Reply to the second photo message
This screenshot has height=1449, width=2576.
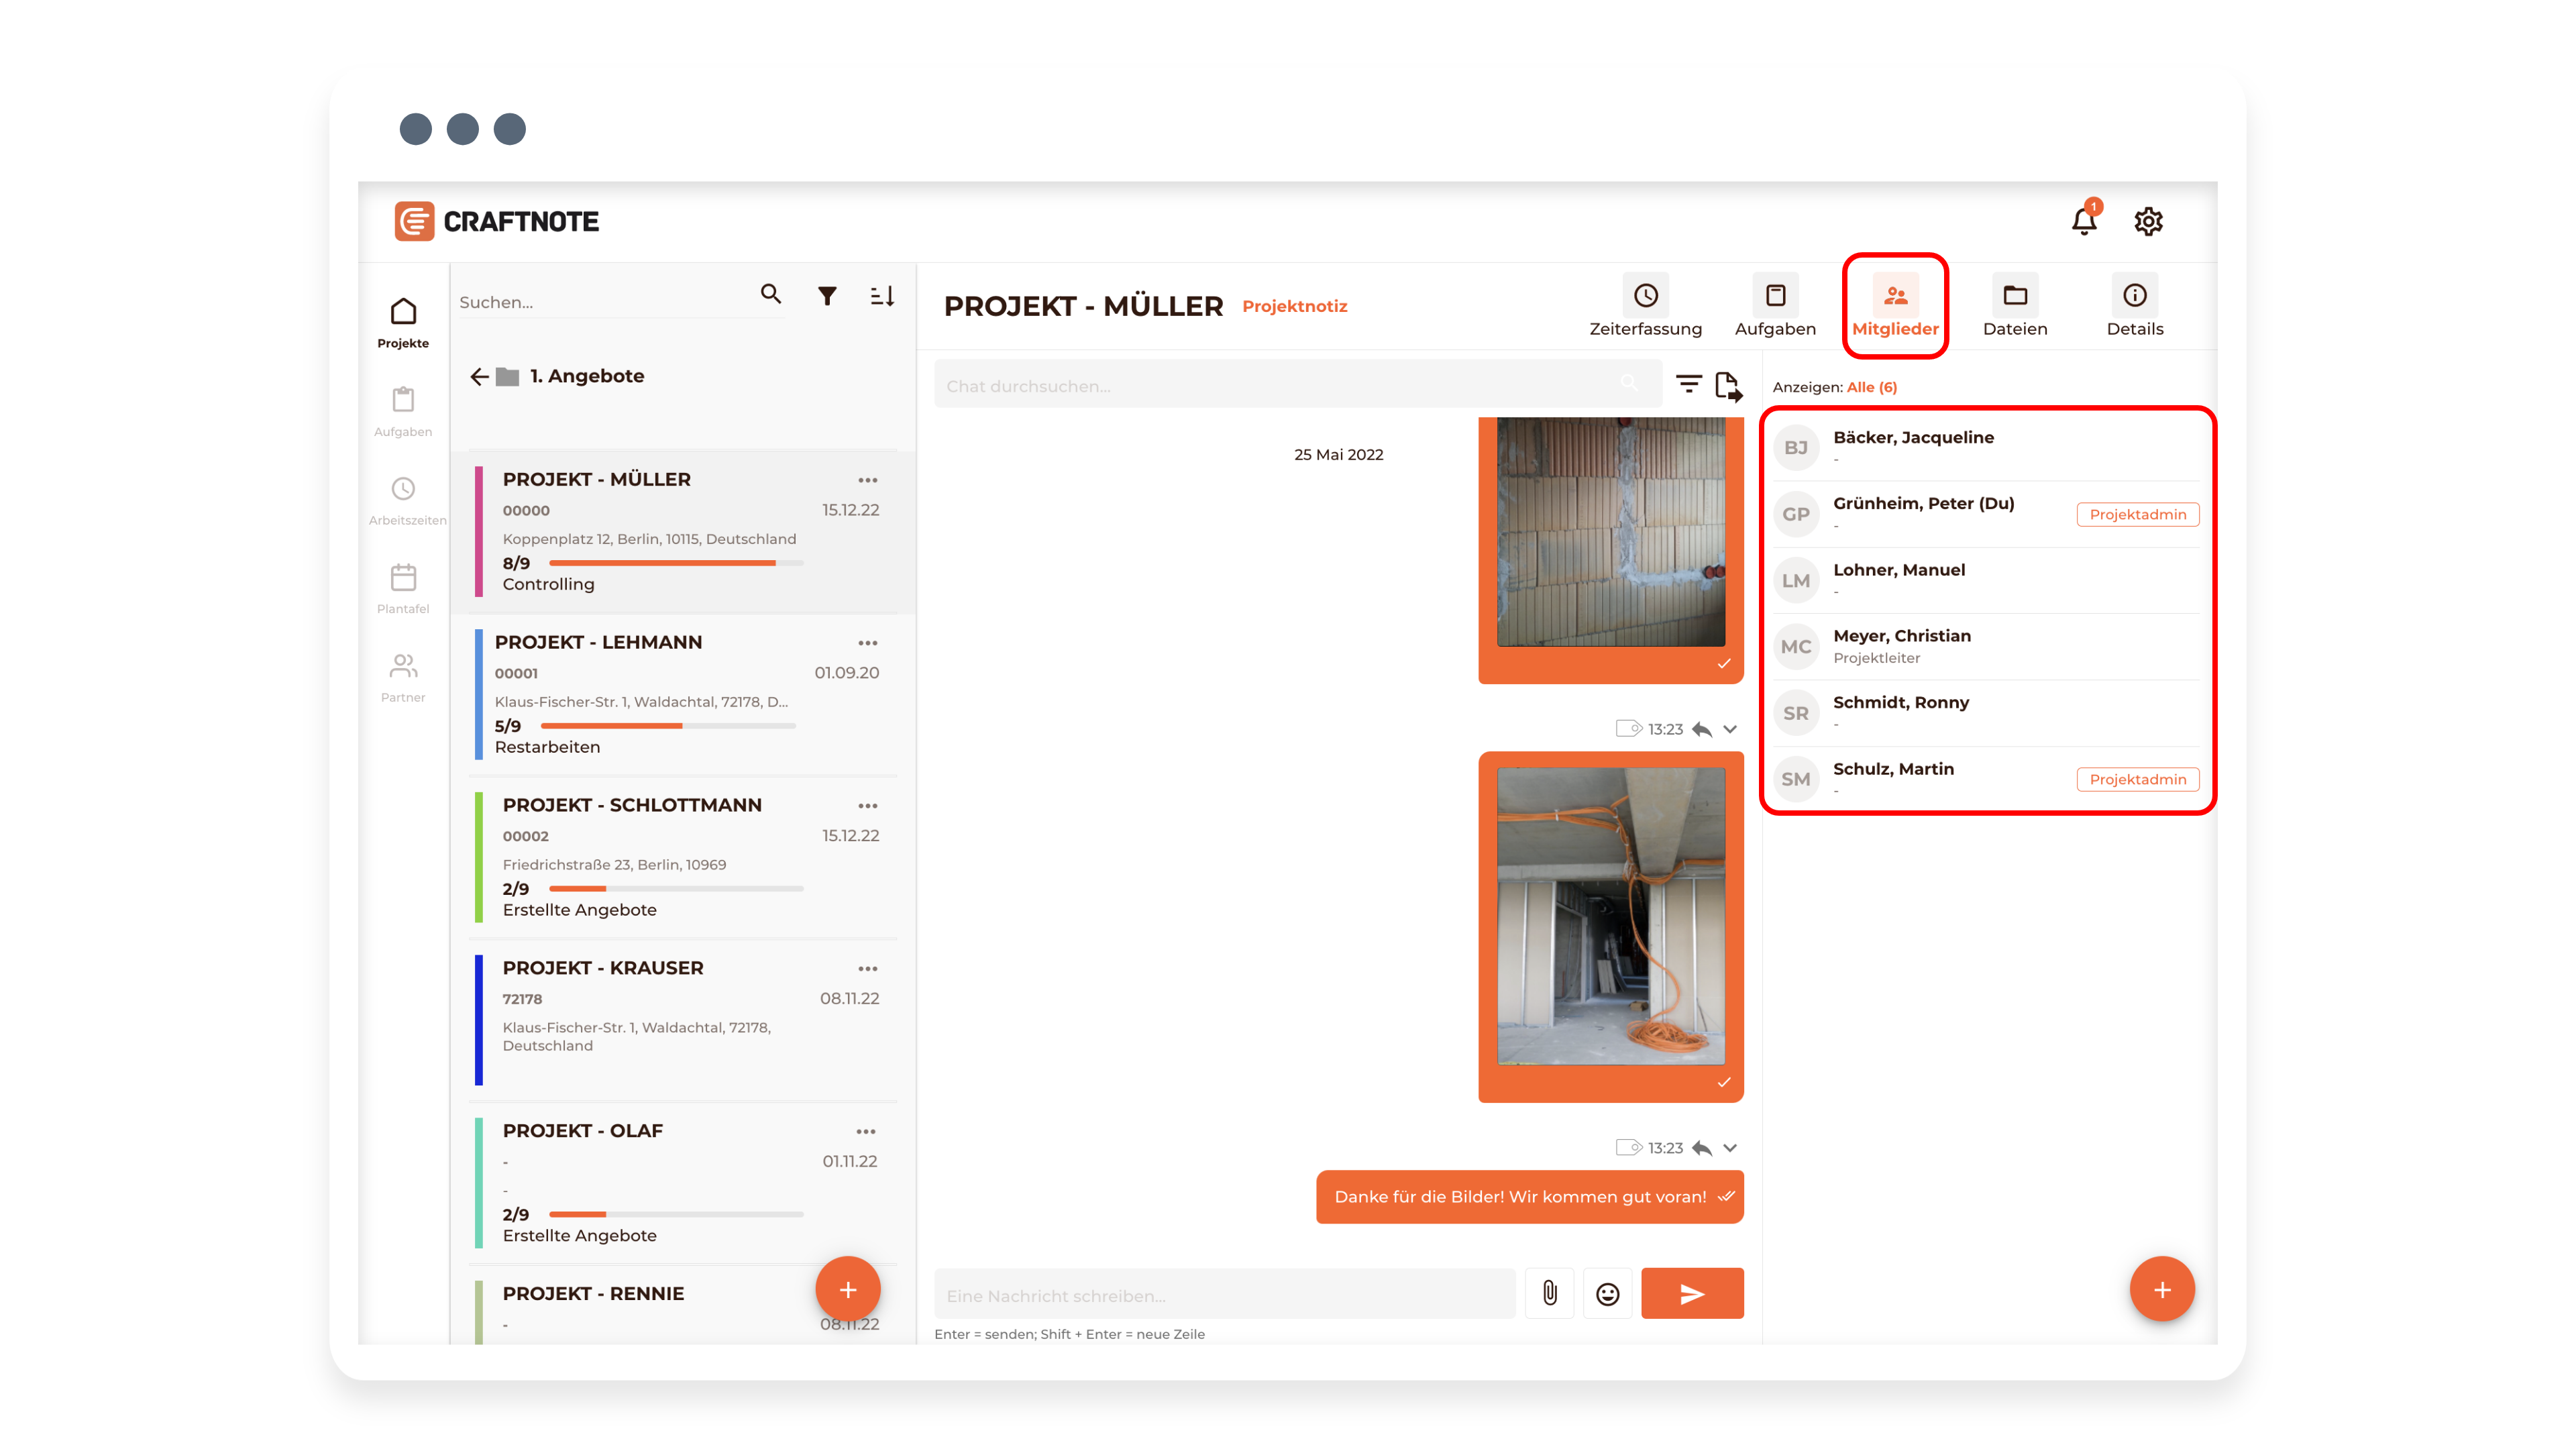point(1701,1148)
